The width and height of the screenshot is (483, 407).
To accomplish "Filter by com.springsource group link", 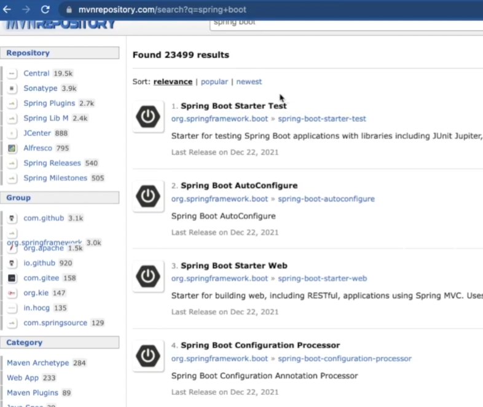I will (55, 323).
